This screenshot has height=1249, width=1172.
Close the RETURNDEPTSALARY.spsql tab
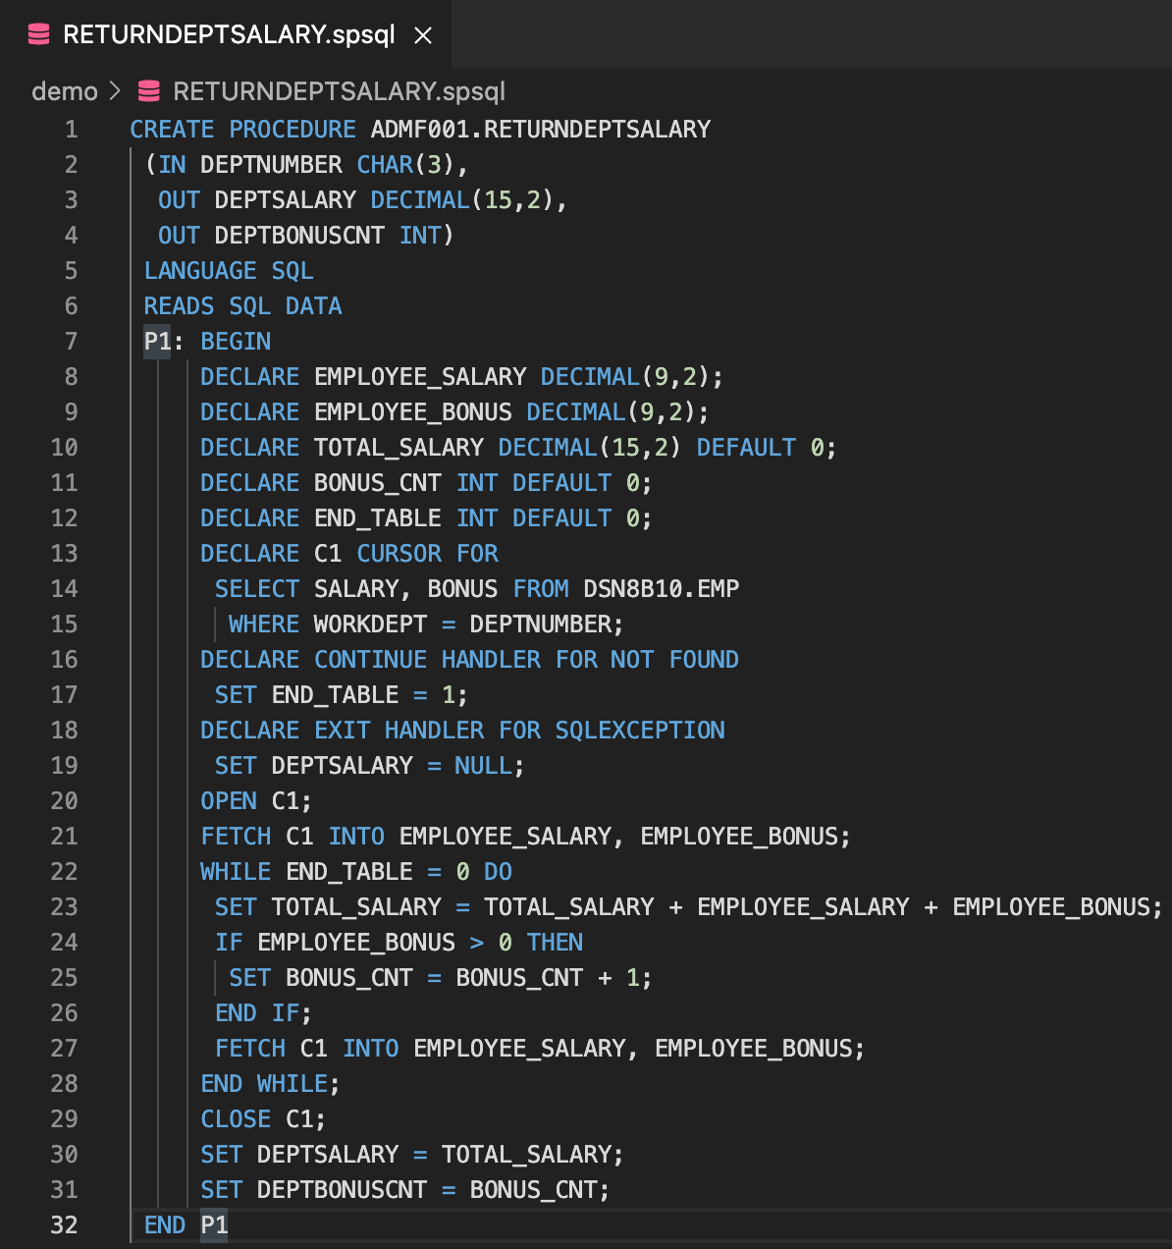click(422, 34)
